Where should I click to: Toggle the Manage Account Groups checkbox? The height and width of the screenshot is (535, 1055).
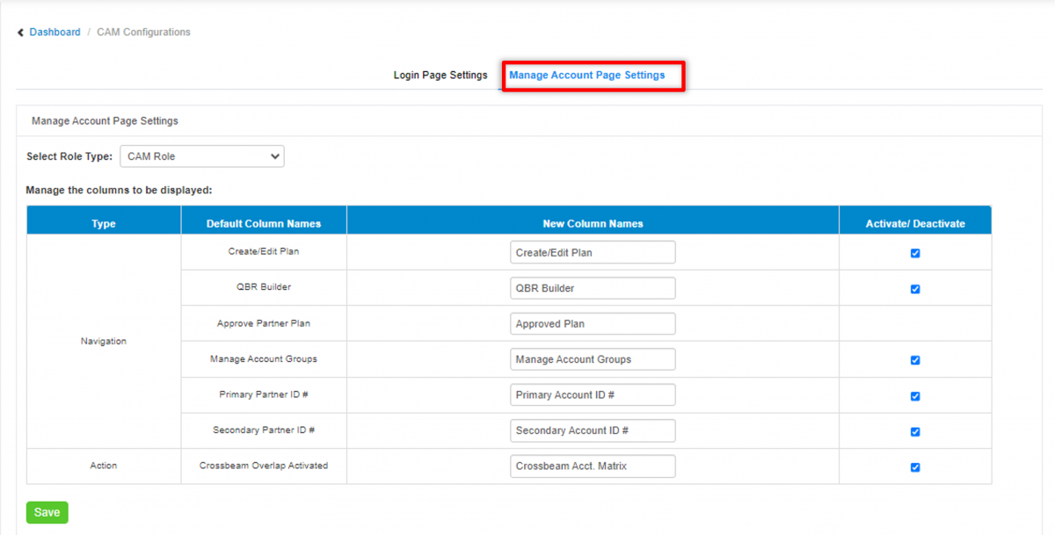point(914,359)
